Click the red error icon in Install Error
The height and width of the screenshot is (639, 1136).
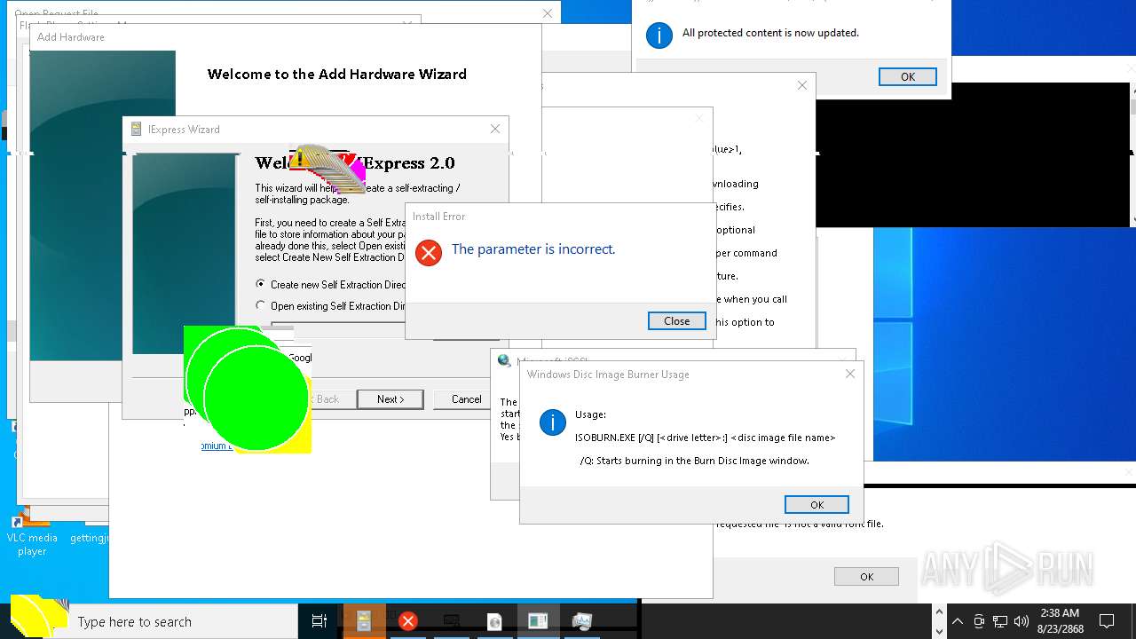[x=429, y=253]
